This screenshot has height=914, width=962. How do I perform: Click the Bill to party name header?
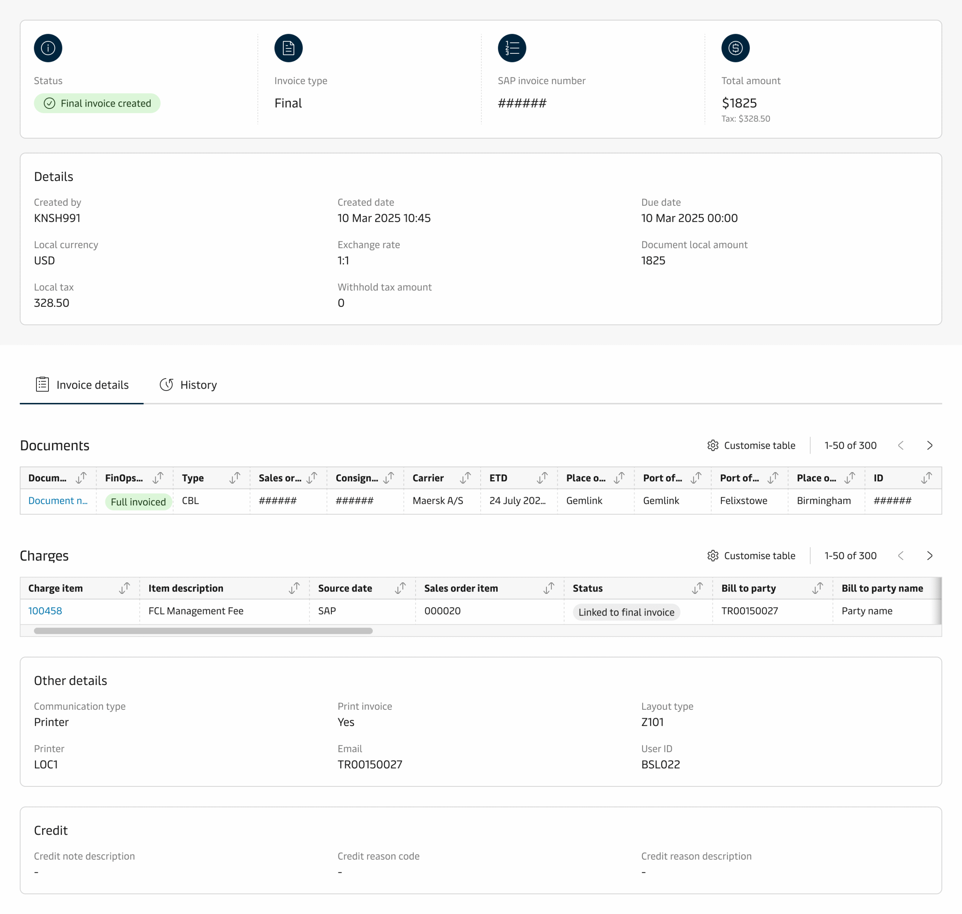coord(882,588)
